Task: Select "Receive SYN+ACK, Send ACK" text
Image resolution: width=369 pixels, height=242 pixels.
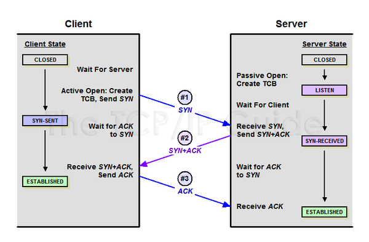Action: [x=100, y=171]
